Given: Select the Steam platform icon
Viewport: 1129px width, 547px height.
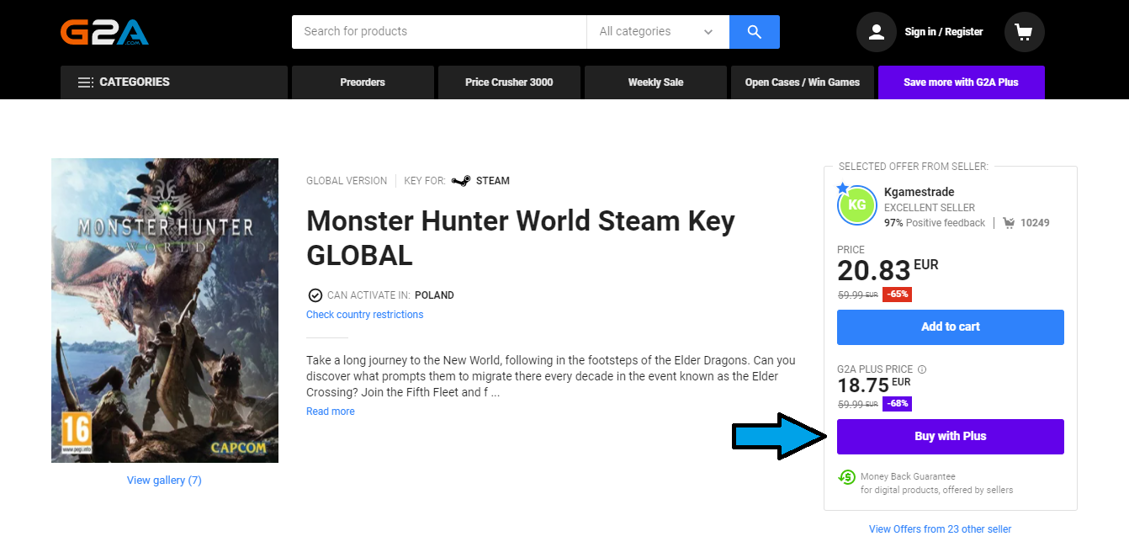Looking at the screenshot, I should pos(460,180).
